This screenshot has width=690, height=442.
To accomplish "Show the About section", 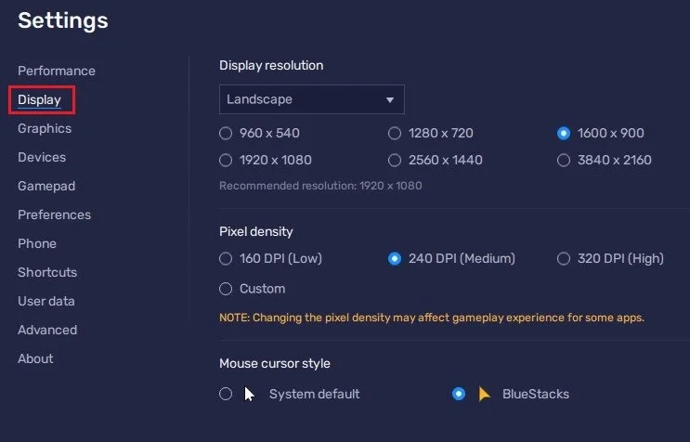I will pos(35,358).
